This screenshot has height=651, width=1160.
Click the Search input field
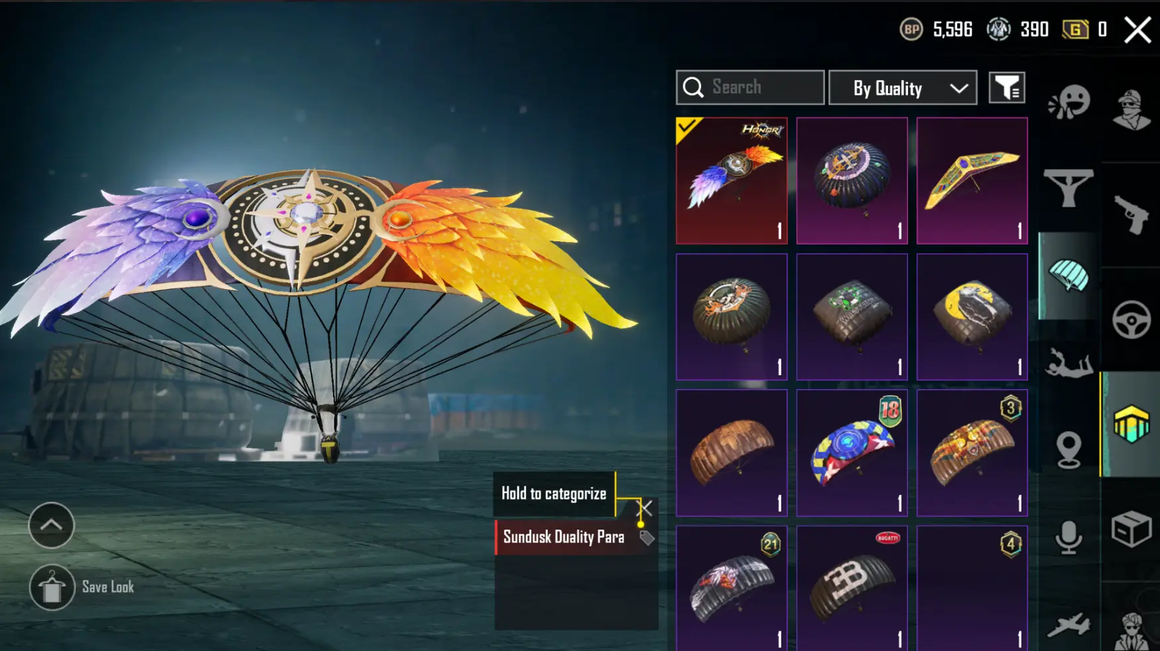(x=750, y=88)
